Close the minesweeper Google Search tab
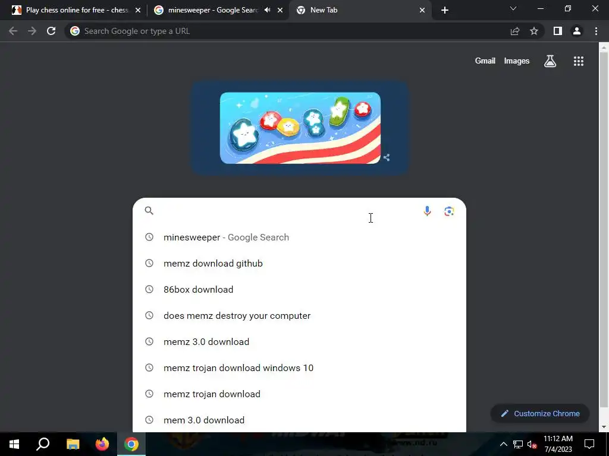The image size is (609, 456). 280,10
